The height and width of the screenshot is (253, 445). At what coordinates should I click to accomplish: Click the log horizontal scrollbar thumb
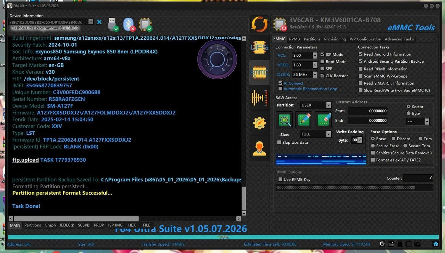tap(76, 219)
